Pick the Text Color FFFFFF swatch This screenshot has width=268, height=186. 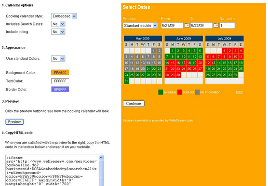coord(60,81)
